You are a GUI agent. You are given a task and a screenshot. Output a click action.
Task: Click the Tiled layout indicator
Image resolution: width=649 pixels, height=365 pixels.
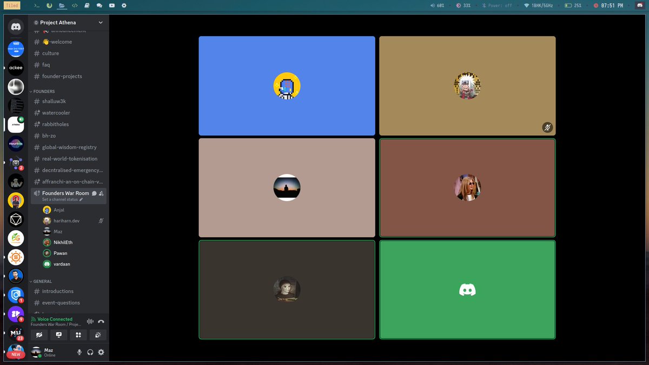[x=12, y=5]
